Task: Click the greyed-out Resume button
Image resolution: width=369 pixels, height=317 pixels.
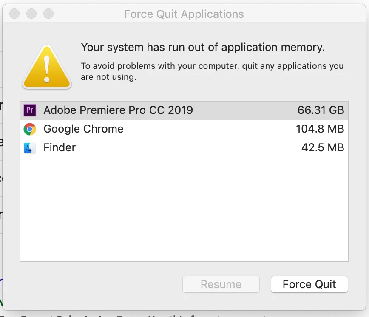Action: (x=221, y=284)
